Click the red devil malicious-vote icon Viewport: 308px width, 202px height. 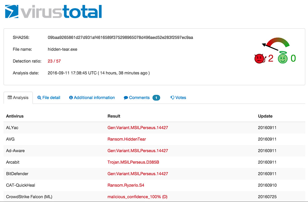pyautogui.click(x=260, y=58)
